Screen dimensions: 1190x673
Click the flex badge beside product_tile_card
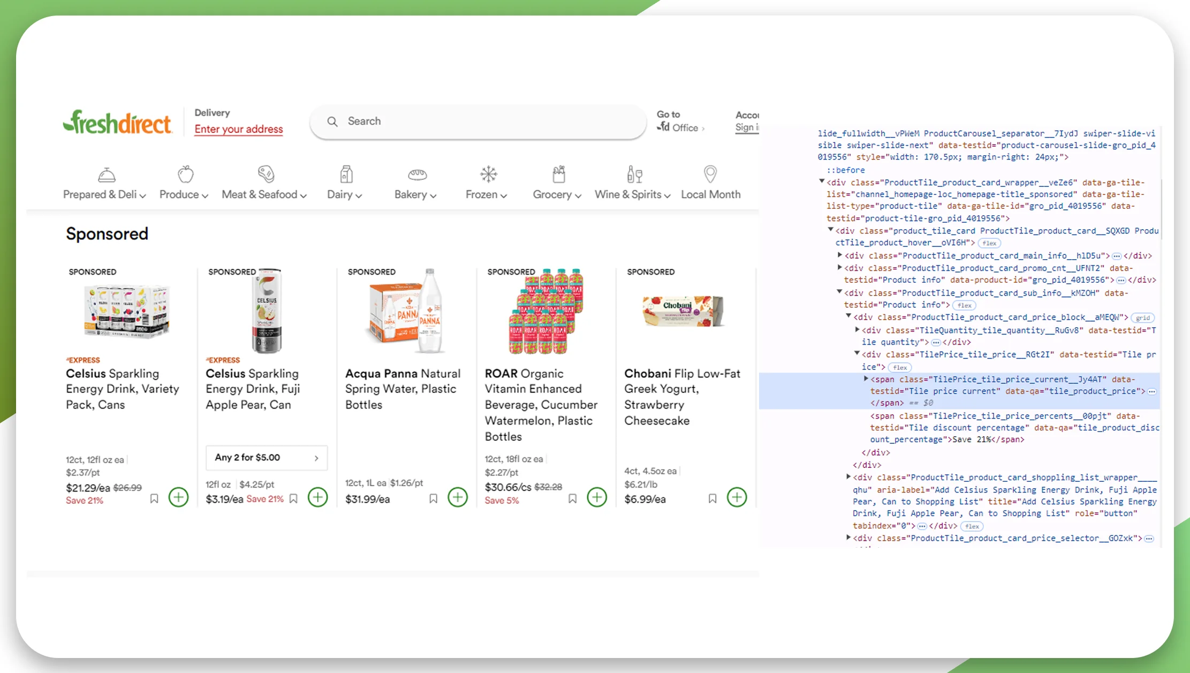pyautogui.click(x=989, y=243)
